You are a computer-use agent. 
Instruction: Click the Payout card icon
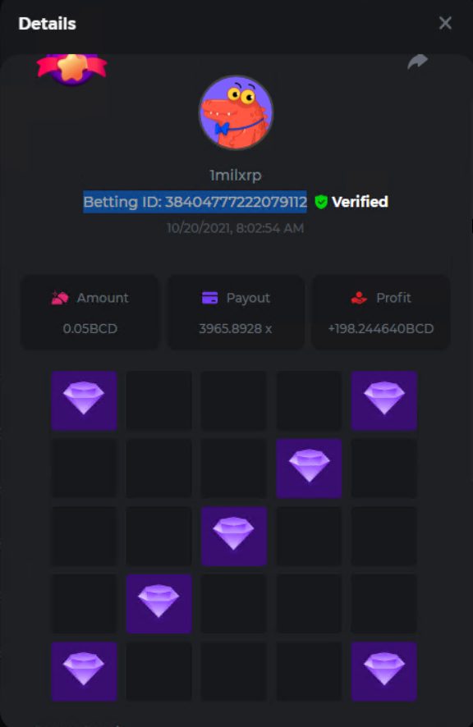click(209, 298)
